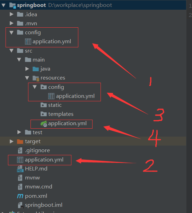Select the target folder name
Viewport: 192px width, 213px height.
33,141
